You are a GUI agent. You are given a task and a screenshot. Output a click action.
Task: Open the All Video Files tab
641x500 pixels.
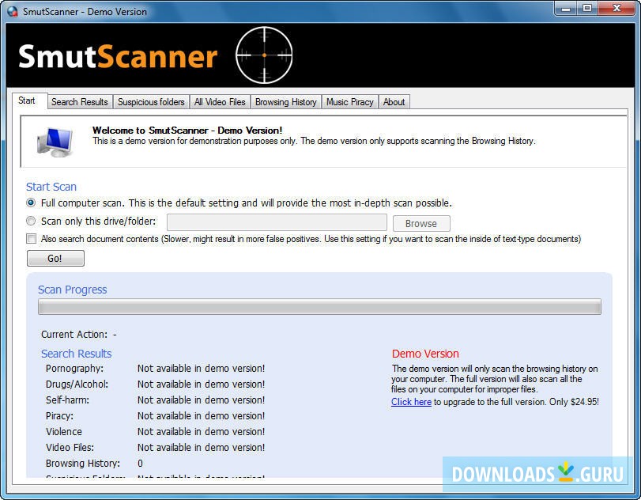point(220,101)
